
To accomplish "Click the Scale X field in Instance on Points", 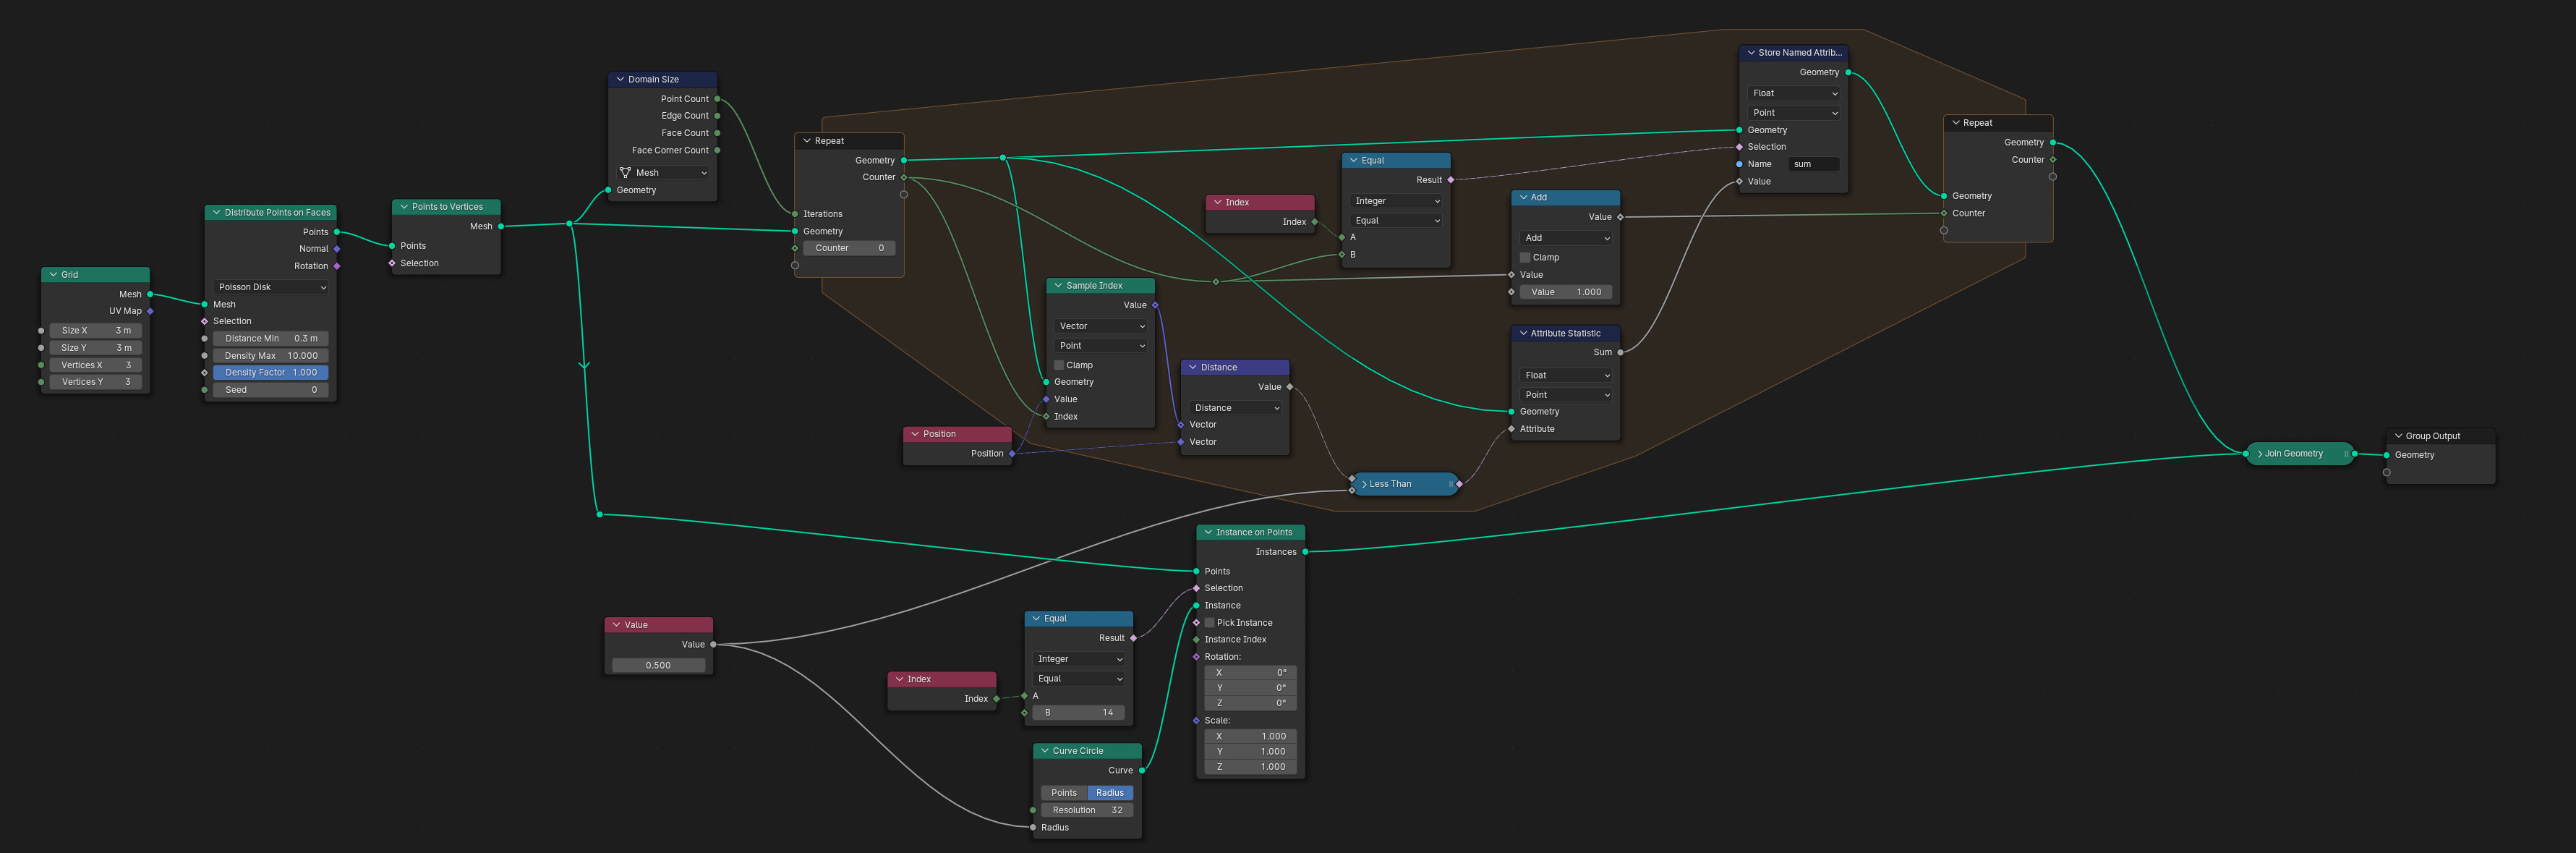I will 1251,737.
